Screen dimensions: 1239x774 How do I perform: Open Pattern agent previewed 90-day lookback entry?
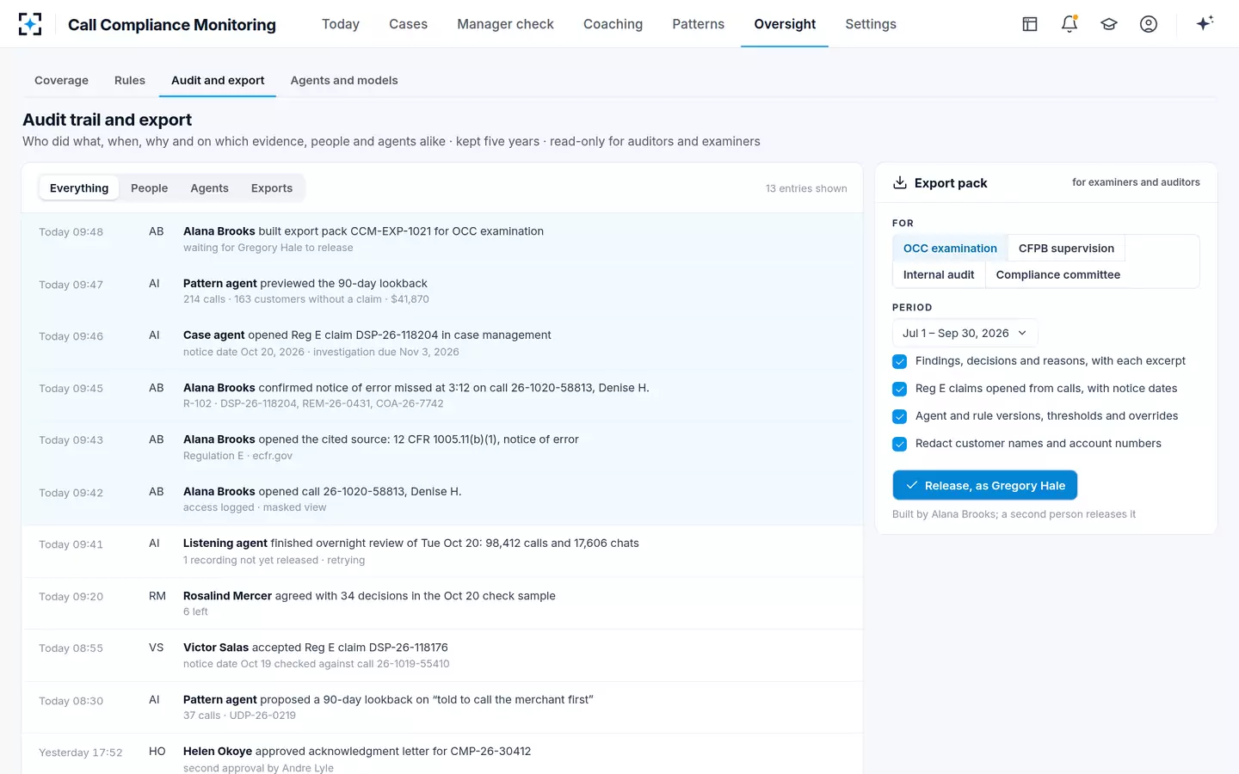pyautogui.click(x=442, y=292)
